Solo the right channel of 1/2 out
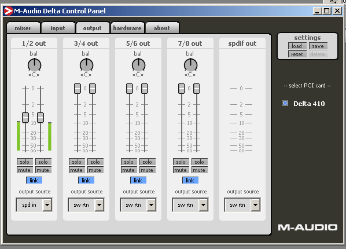This screenshot has height=249, width=346. click(43, 162)
